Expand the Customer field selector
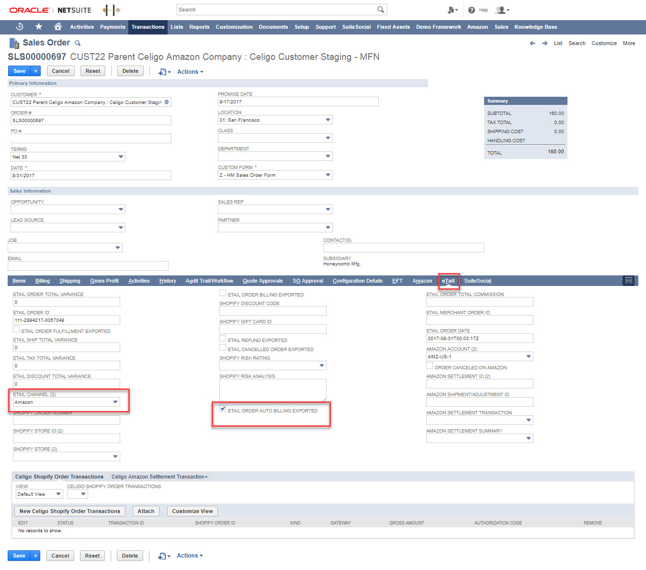The width and height of the screenshot is (646, 570). 167,102
